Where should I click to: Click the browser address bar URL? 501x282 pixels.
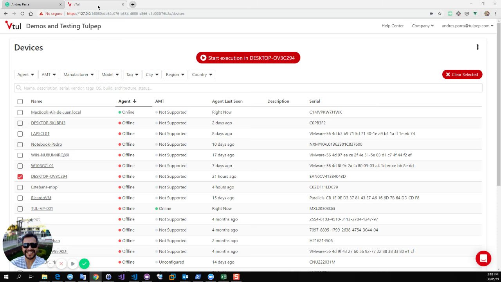coord(126,14)
